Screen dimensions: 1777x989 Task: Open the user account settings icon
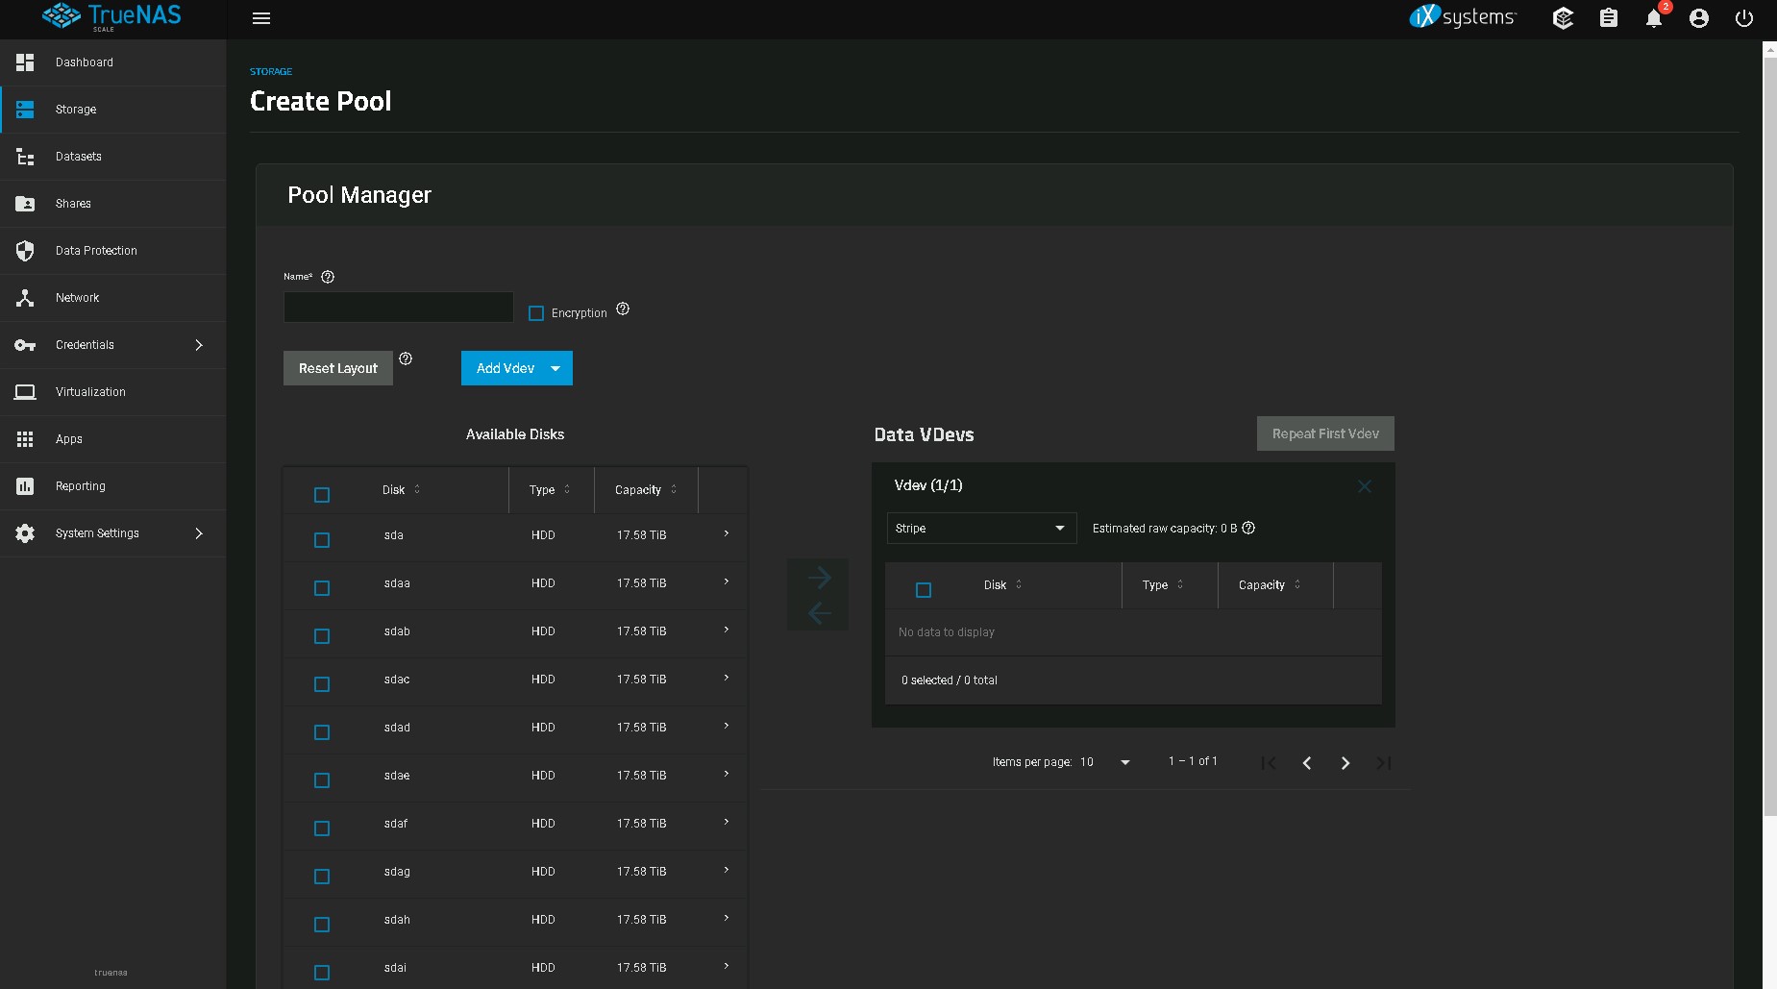[x=1698, y=18]
